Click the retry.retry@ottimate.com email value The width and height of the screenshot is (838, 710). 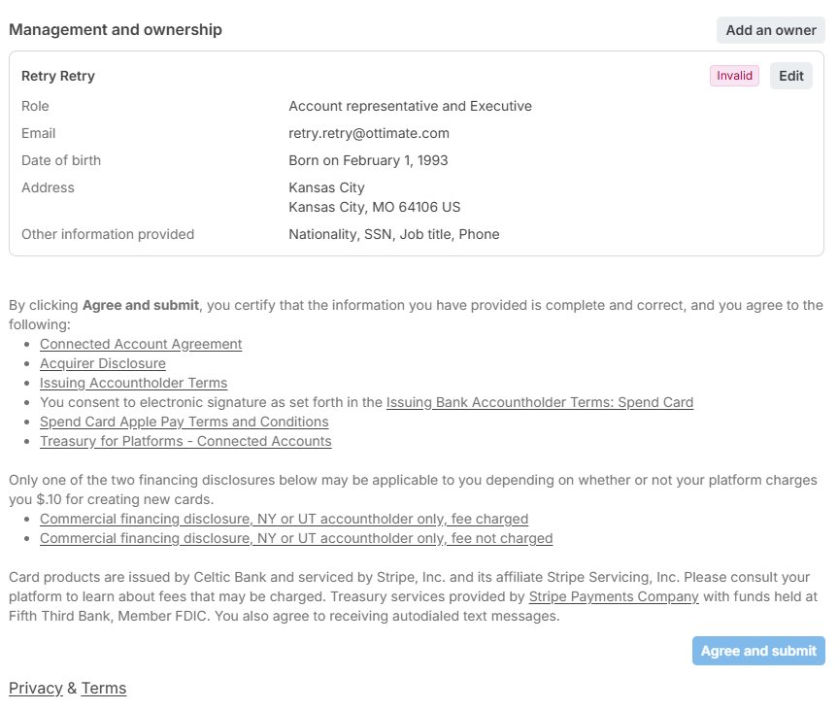[x=369, y=133]
